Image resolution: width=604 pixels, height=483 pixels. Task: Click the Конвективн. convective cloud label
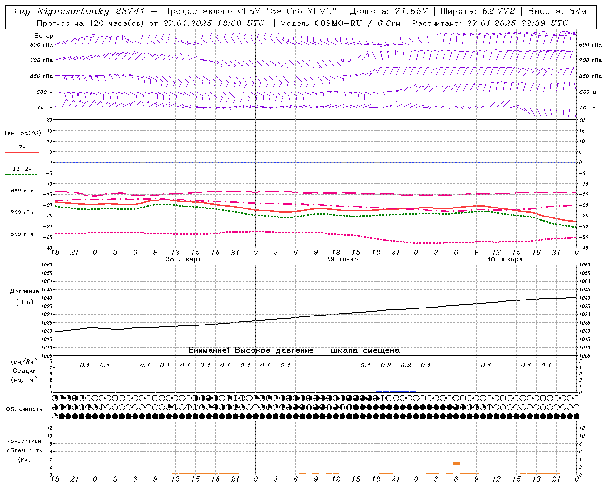pyautogui.click(x=24, y=441)
